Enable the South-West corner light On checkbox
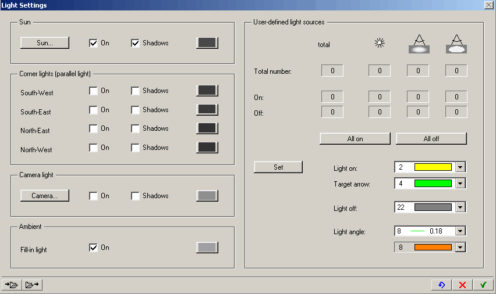 [93, 91]
